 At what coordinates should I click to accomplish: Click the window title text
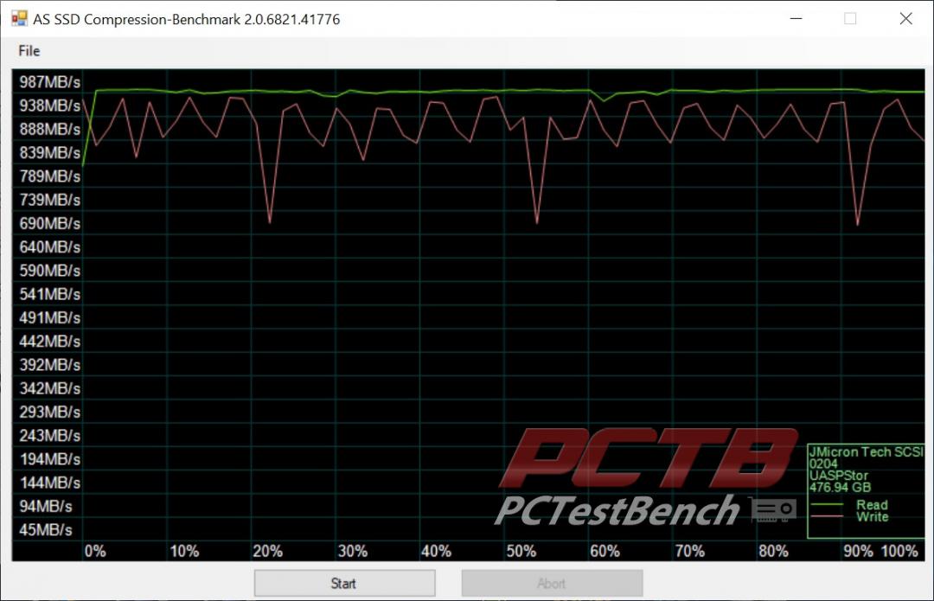187,19
